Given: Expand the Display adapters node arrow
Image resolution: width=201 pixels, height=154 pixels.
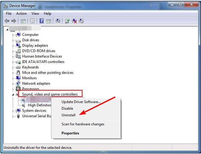Looking at the screenshot, I should tap(13, 46).
